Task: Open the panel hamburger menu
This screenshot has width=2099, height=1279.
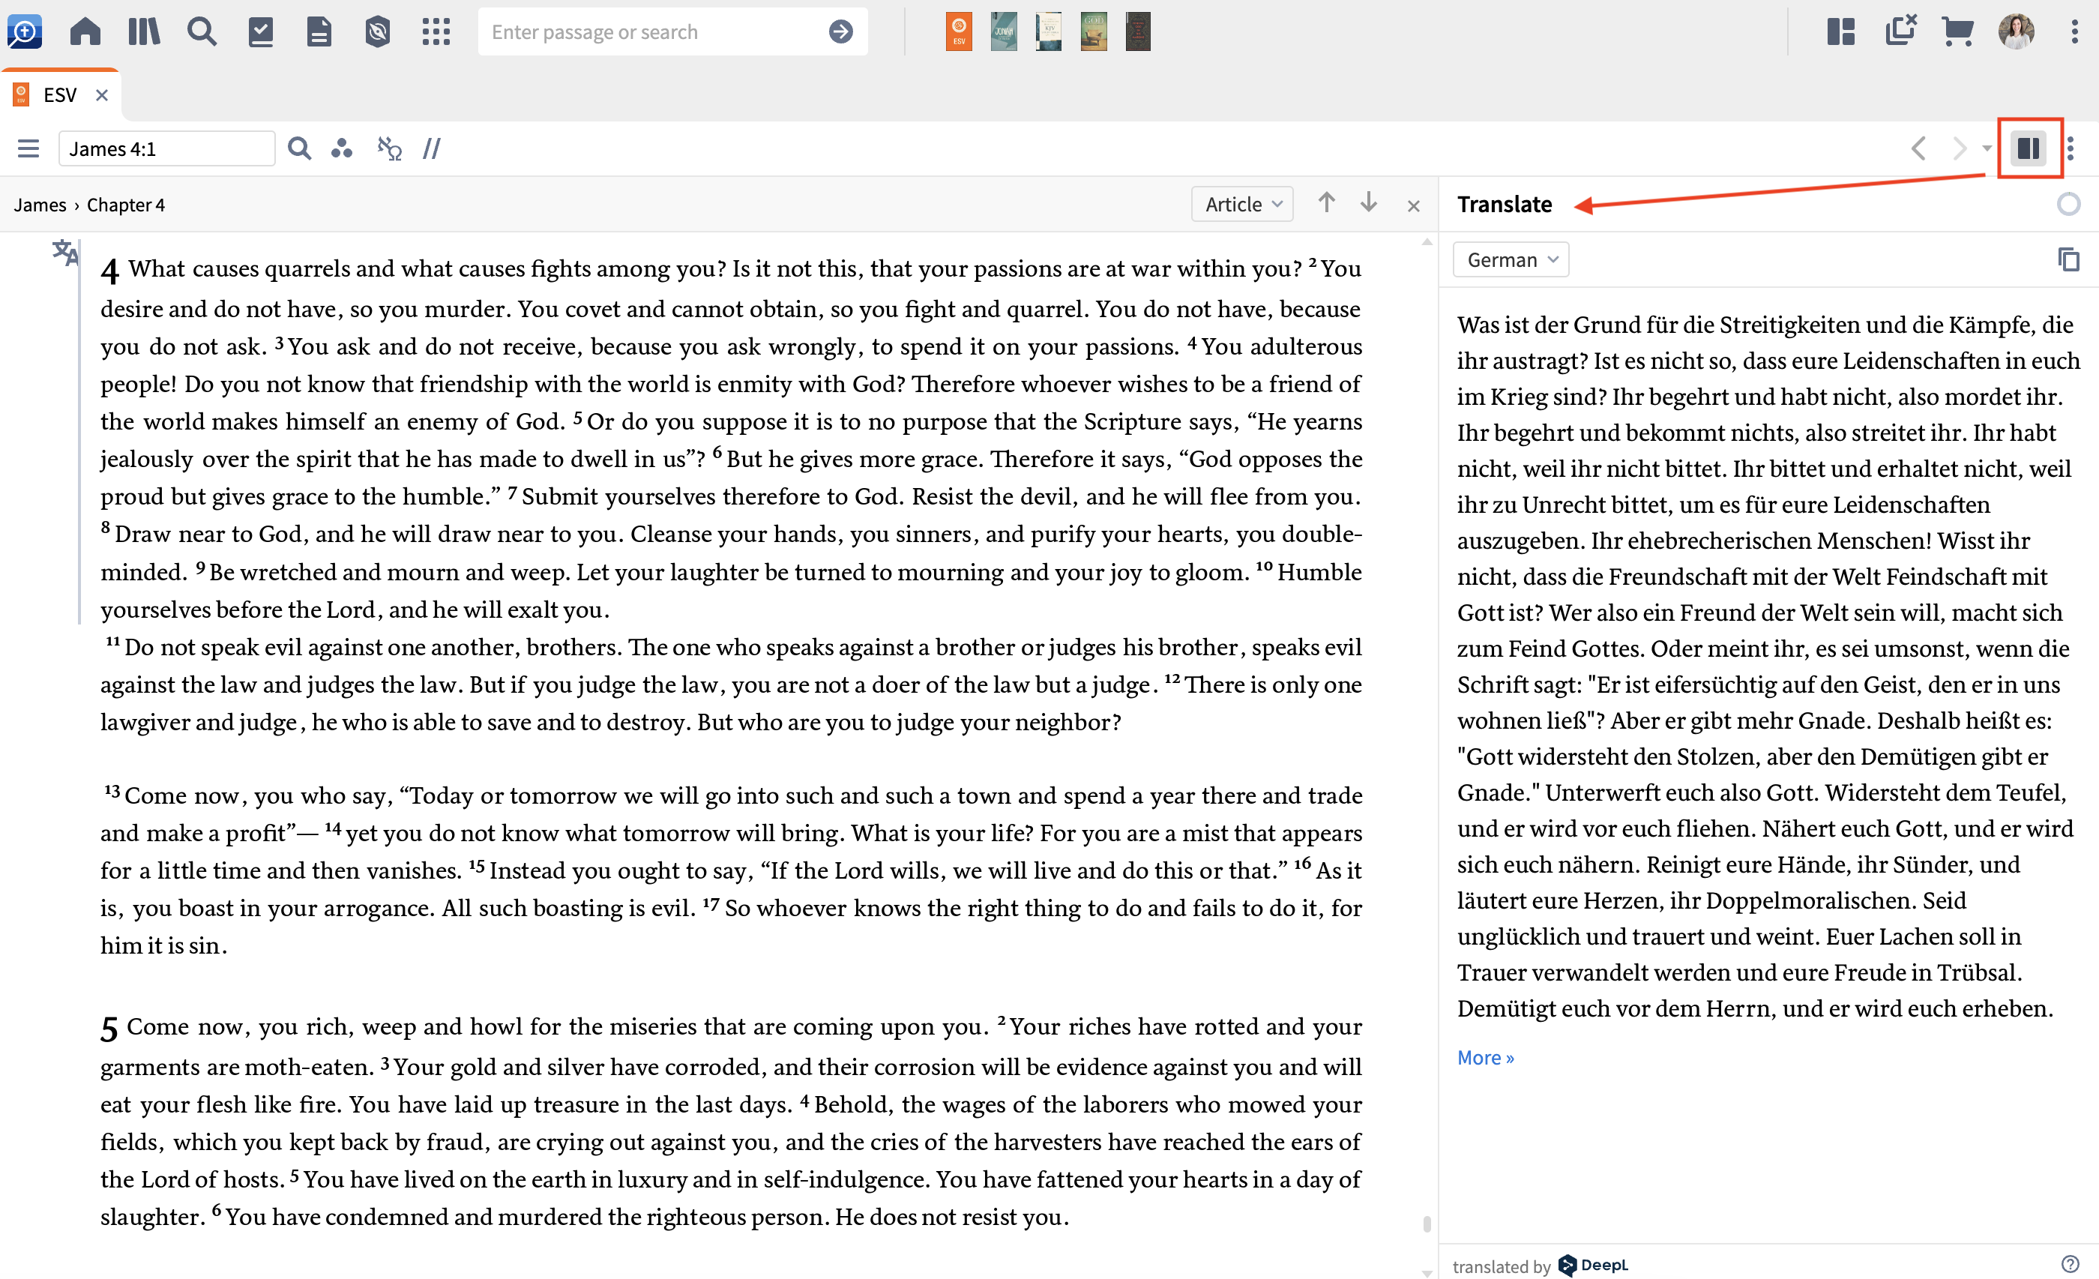Action: click(28, 149)
